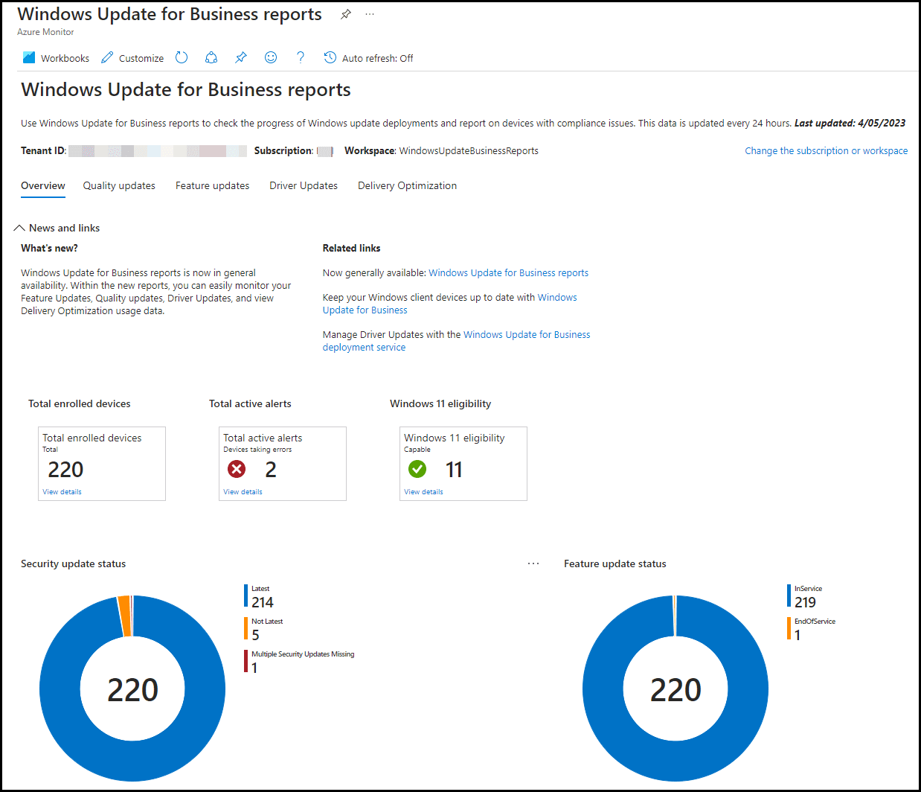Open the title bar ellipsis menu
This screenshot has width=921, height=792.
pyautogui.click(x=370, y=13)
